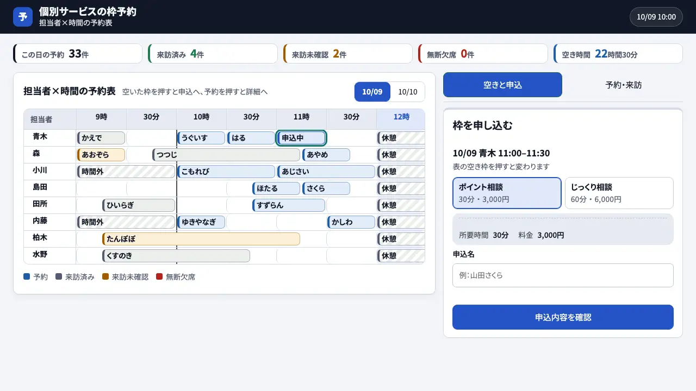Image resolution: width=696 pixels, height=391 pixels.
Task: Open the かしわ booking chip
Action: [x=351, y=222]
